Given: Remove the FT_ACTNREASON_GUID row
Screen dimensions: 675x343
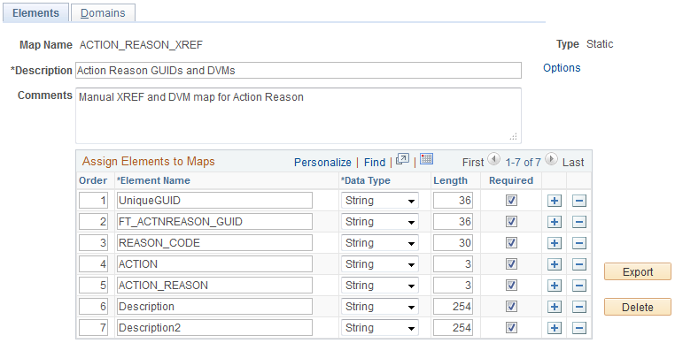Looking at the screenshot, I should (x=579, y=222).
